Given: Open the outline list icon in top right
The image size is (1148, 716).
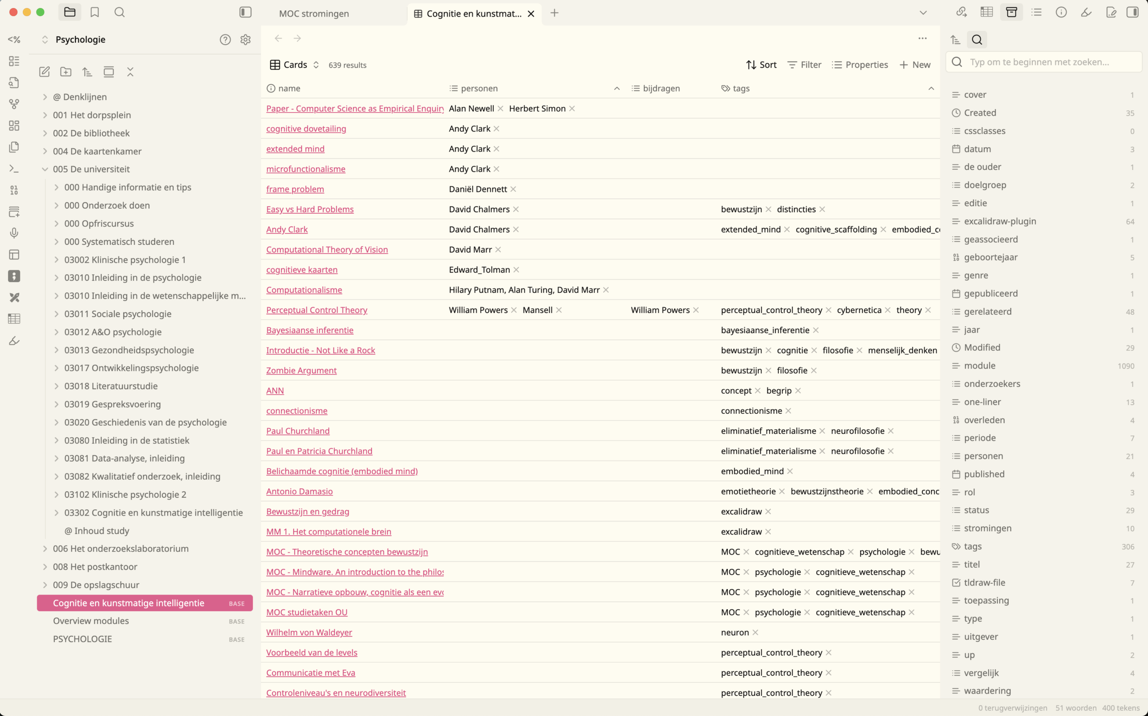Looking at the screenshot, I should (x=1037, y=12).
